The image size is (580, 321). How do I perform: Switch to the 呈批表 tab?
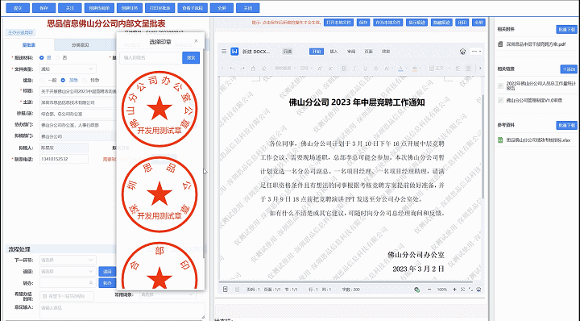click(29, 45)
